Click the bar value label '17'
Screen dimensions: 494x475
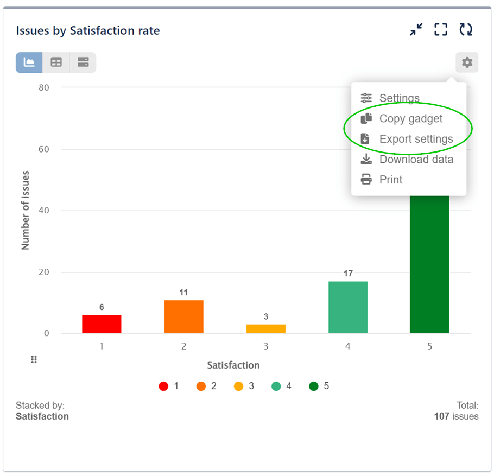tap(348, 274)
